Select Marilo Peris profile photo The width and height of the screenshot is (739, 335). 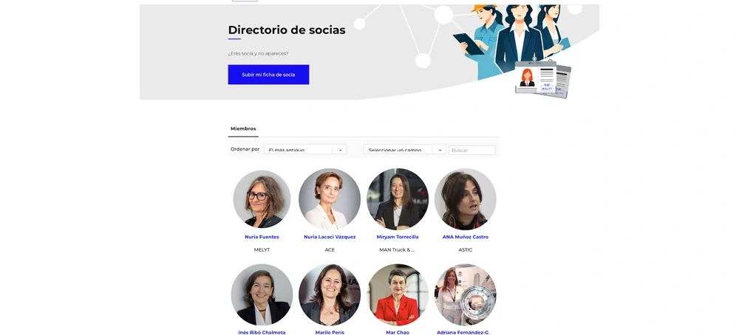point(330,294)
